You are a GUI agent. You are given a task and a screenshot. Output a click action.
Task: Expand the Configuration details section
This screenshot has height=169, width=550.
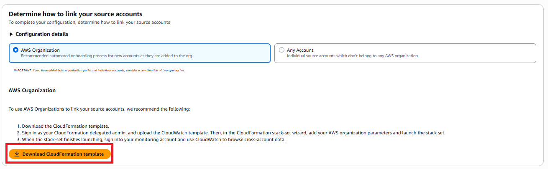[38, 34]
